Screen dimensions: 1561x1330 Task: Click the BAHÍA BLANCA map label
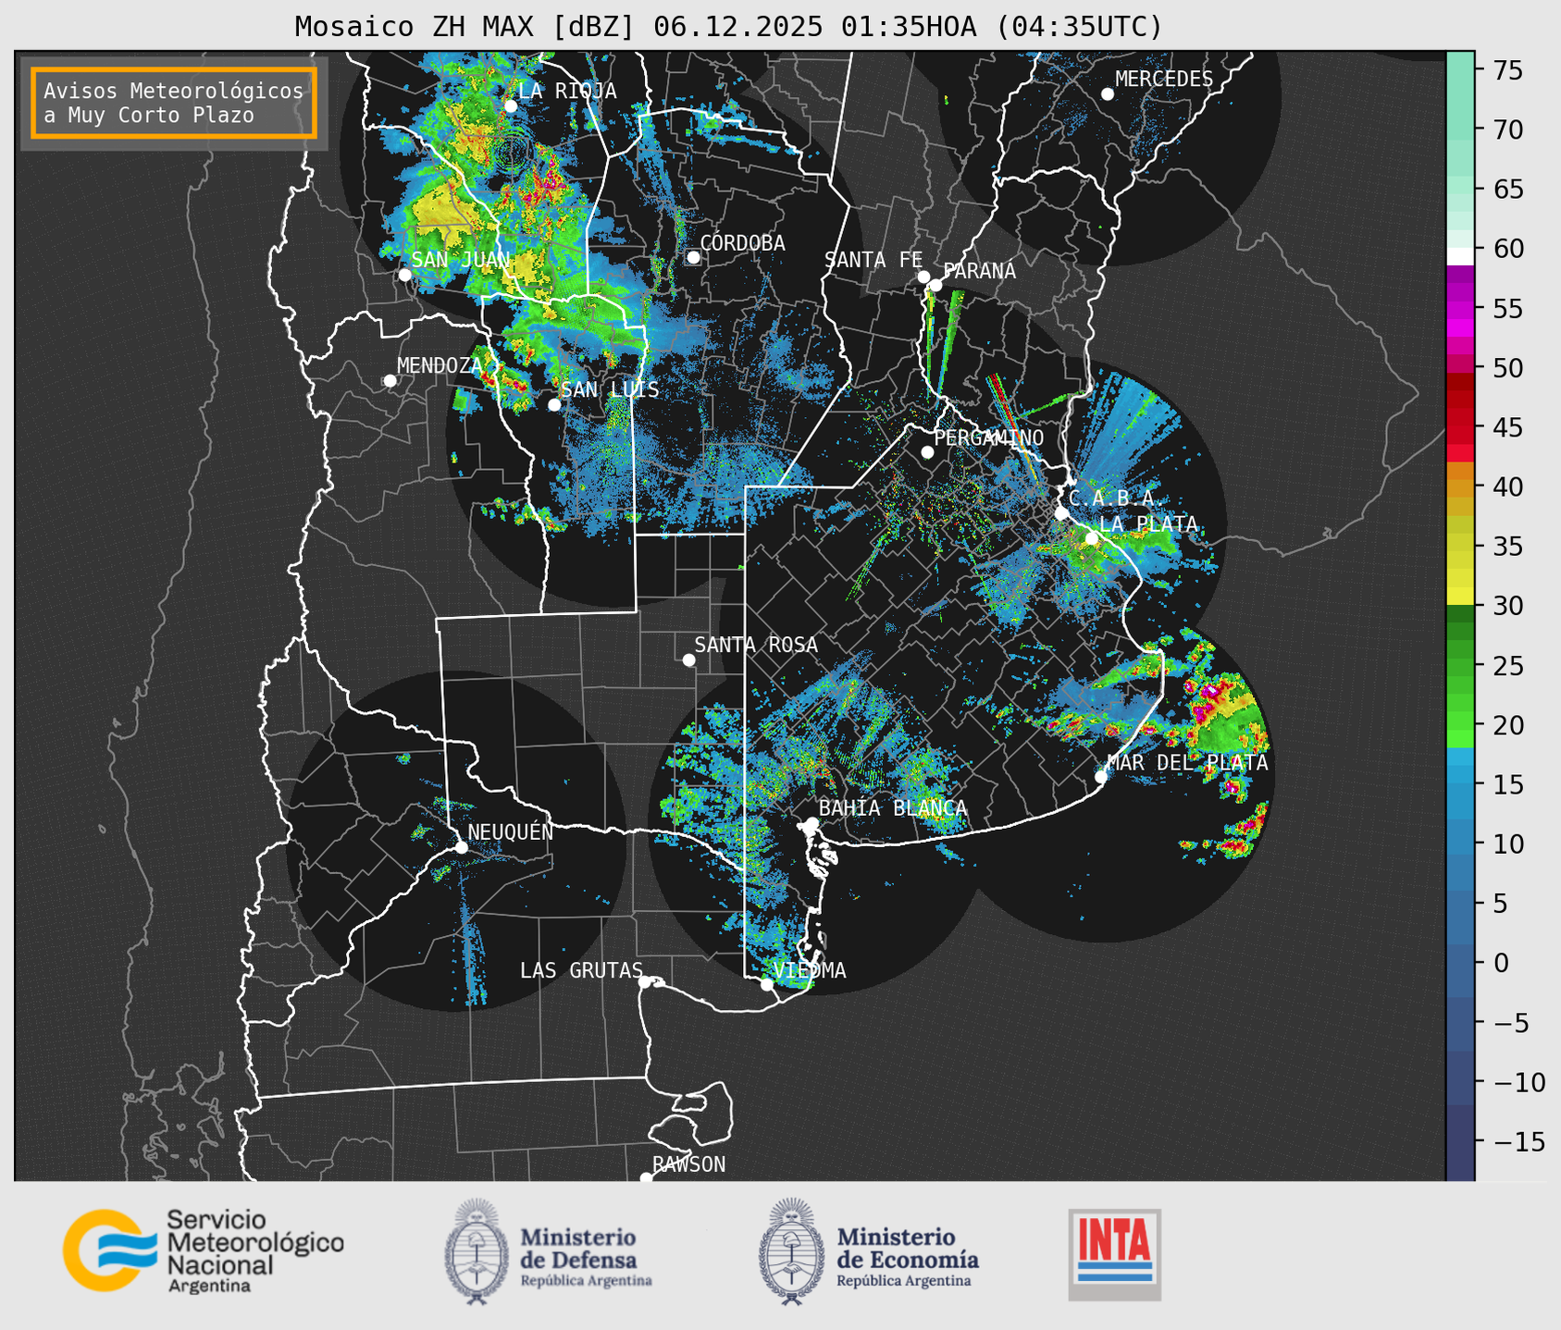click(x=893, y=807)
